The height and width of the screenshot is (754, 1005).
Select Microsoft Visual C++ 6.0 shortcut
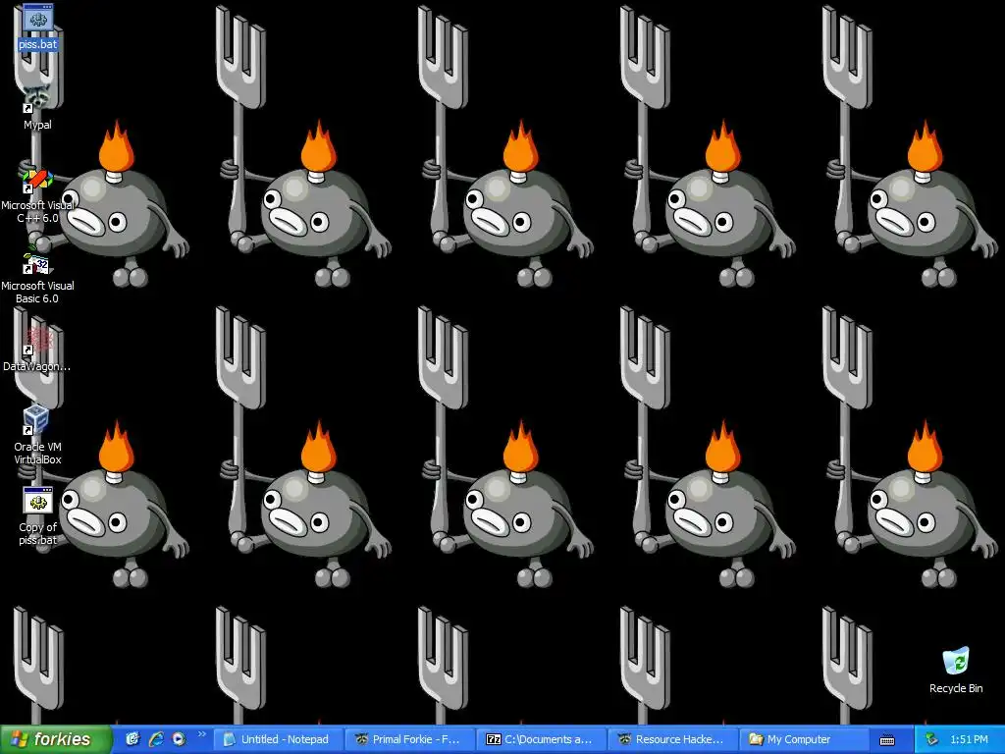pyautogui.click(x=38, y=194)
